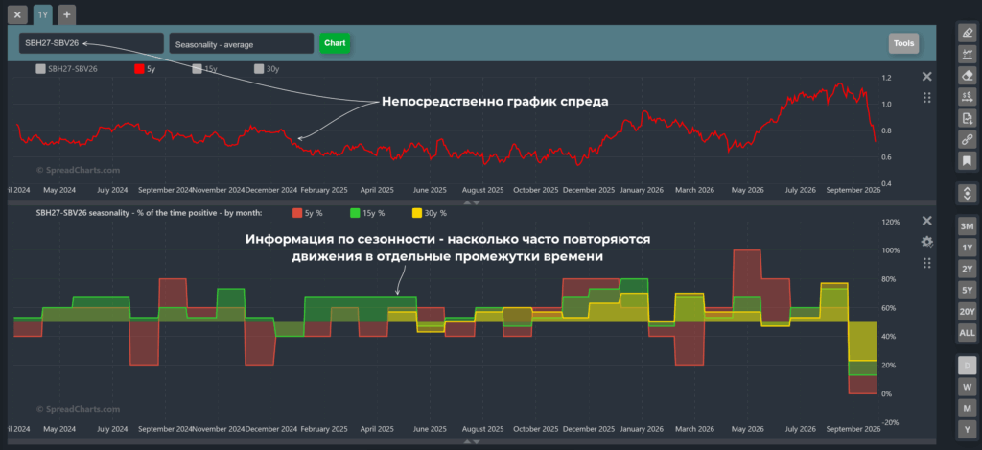The width and height of the screenshot is (982, 450).
Task: Click the vertical expand/collapse arrows icon
Action: pyautogui.click(x=967, y=193)
